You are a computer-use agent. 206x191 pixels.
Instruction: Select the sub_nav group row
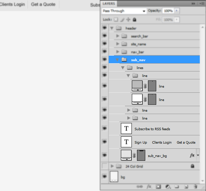pyautogui.click(x=154, y=59)
